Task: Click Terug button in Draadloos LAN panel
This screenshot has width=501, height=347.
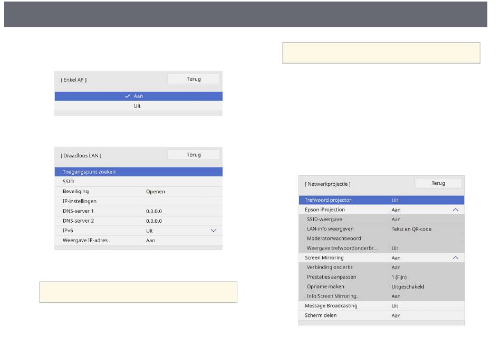Action: tap(194, 155)
